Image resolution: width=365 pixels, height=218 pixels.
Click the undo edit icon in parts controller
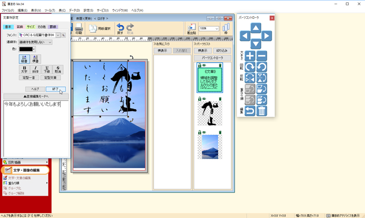click(x=250, y=111)
